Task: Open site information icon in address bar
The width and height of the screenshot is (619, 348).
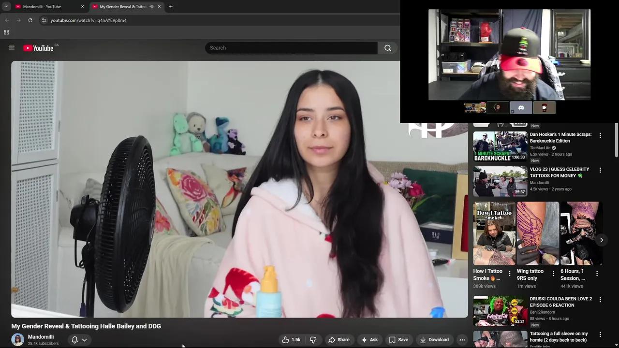Action: (44, 20)
